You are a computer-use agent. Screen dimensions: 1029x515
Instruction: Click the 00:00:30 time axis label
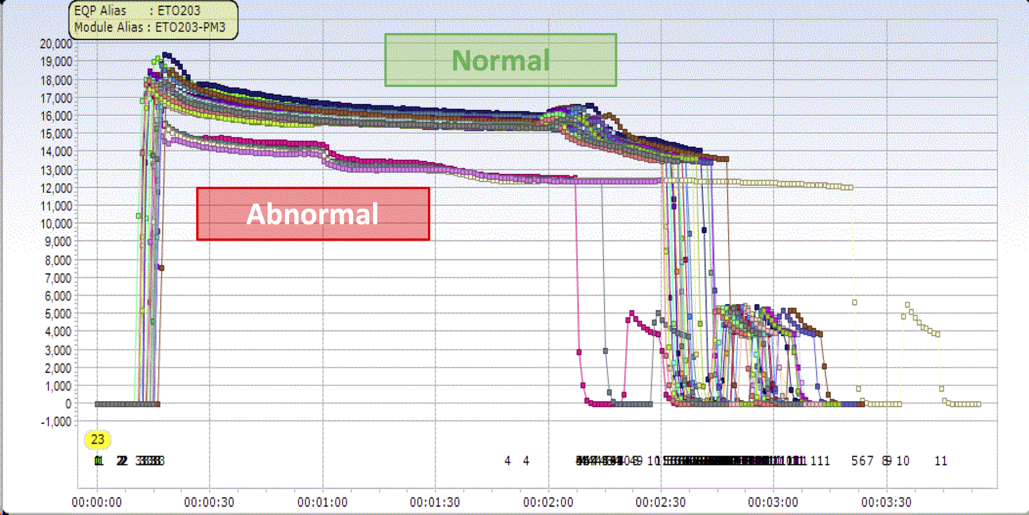(209, 502)
